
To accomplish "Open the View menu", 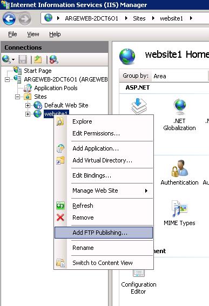I will (33, 34).
